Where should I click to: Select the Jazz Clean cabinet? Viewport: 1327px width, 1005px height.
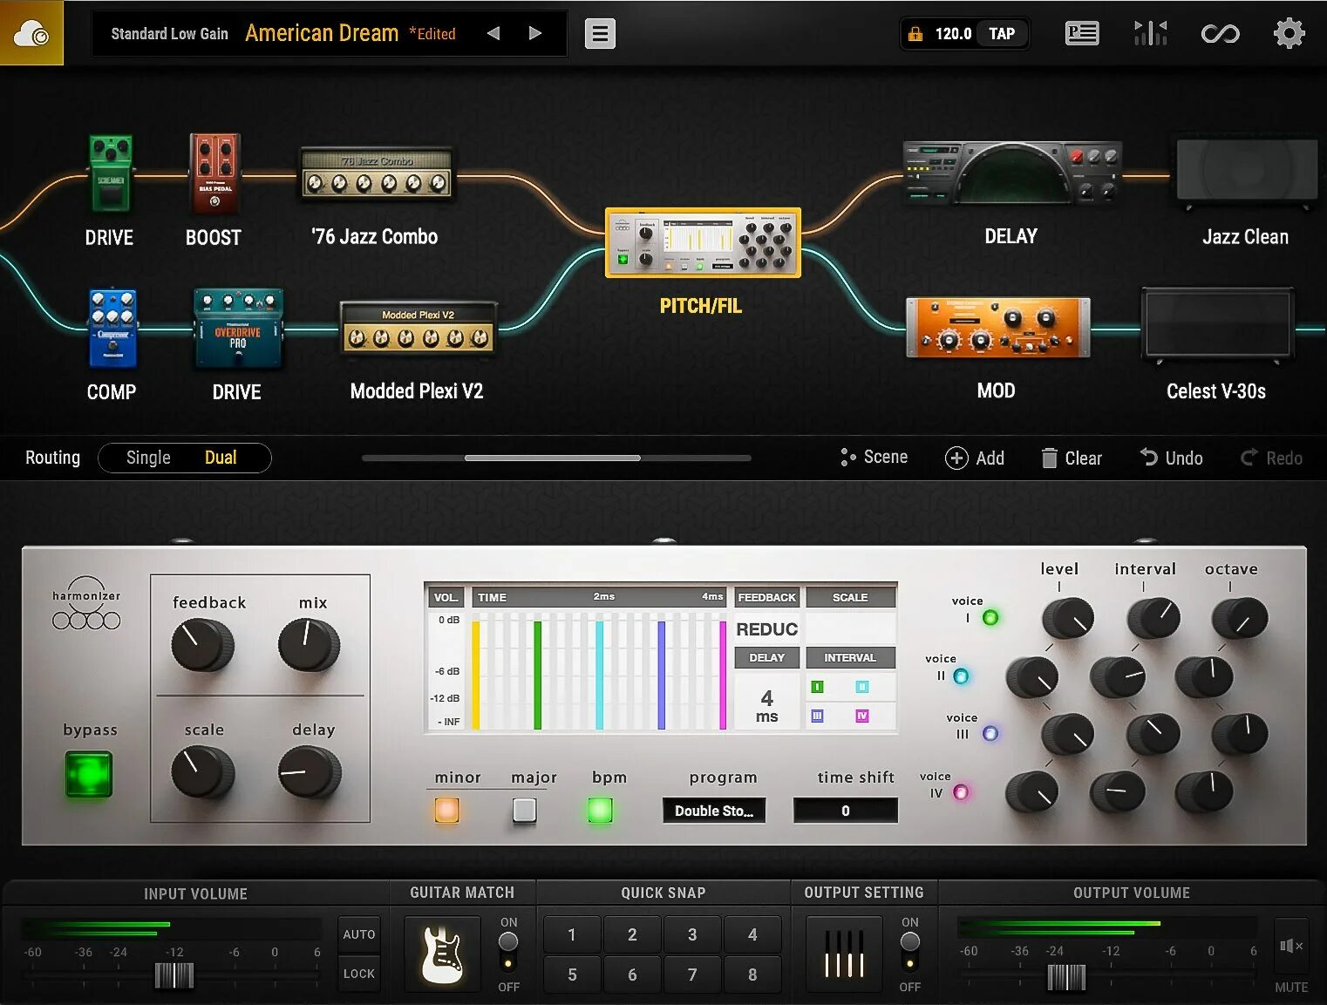pyautogui.click(x=1246, y=173)
